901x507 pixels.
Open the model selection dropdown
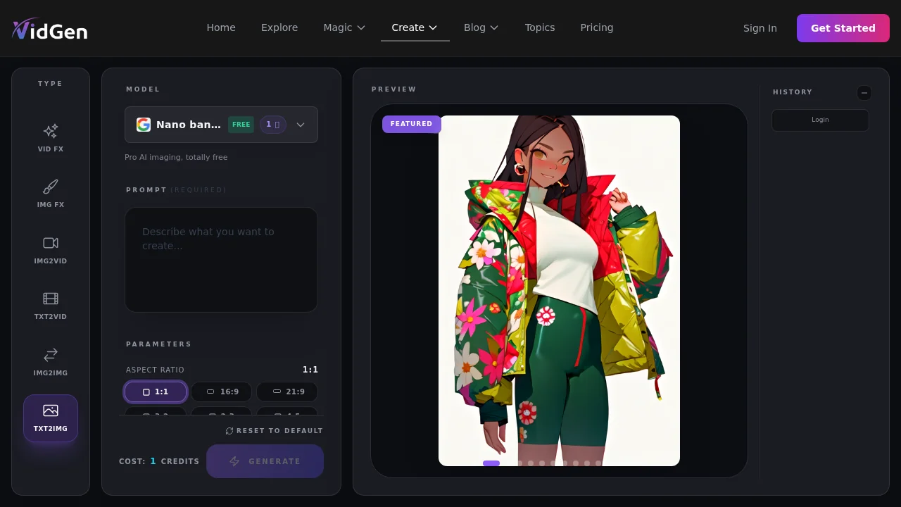301,125
